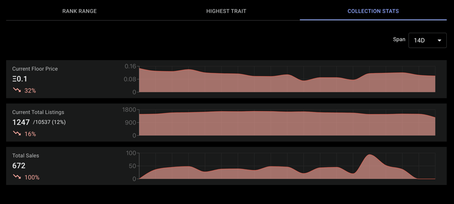Image resolution: width=454 pixels, height=204 pixels.
Task: Click the 1247 listings count
Action: [21, 122]
